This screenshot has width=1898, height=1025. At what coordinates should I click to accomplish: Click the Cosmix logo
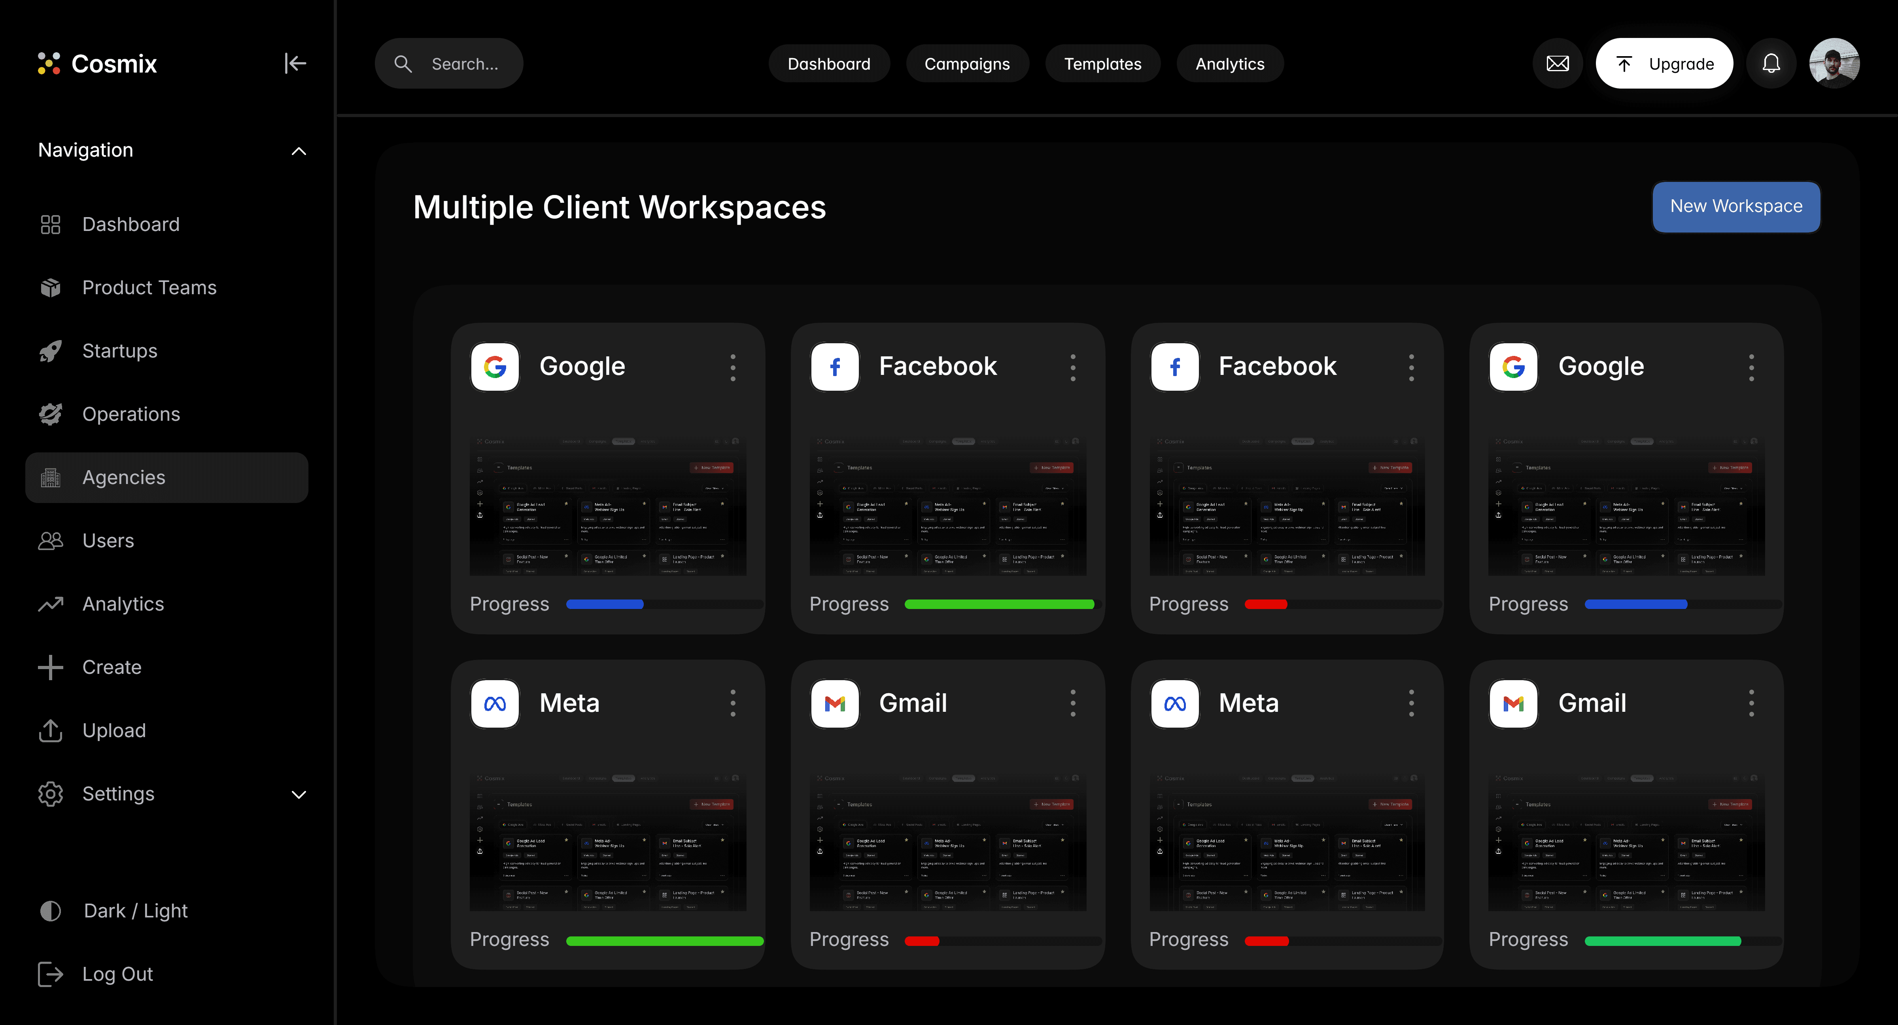click(x=97, y=63)
